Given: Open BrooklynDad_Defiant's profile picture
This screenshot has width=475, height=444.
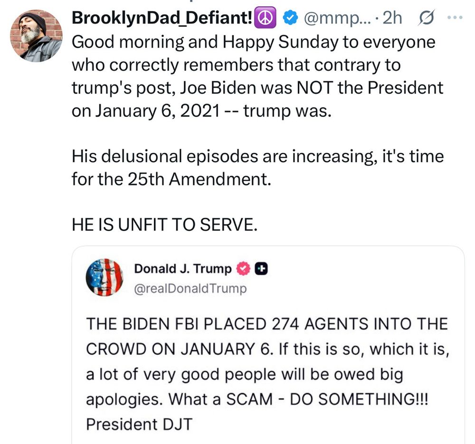Looking at the screenshot, I should 36,36.
